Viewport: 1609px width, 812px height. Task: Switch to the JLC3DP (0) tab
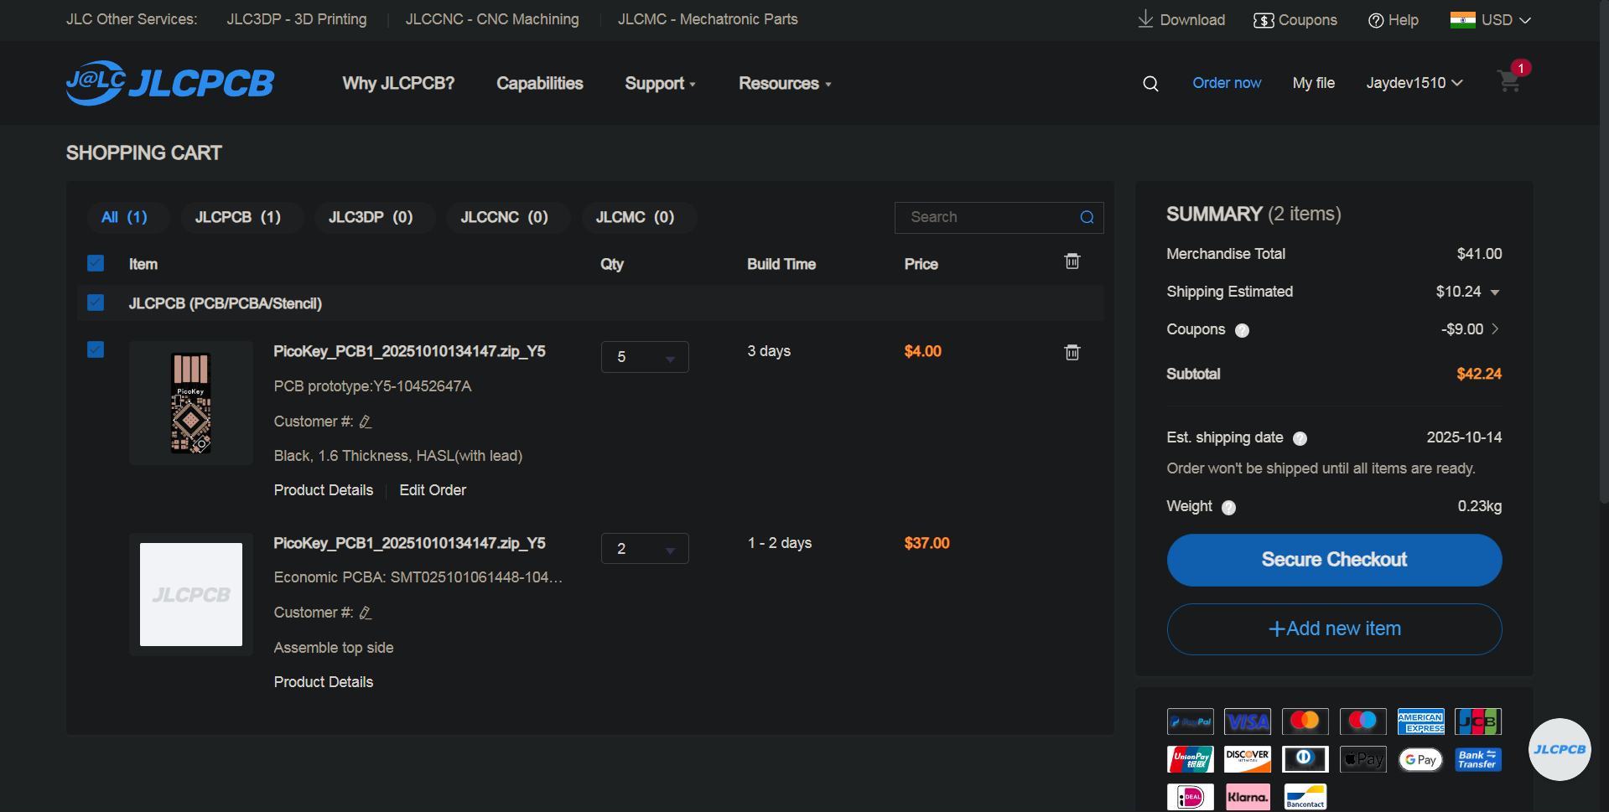click(x=371, y=217)
